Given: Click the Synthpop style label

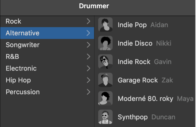Looking at the screenshot, I should coord(133,117).
